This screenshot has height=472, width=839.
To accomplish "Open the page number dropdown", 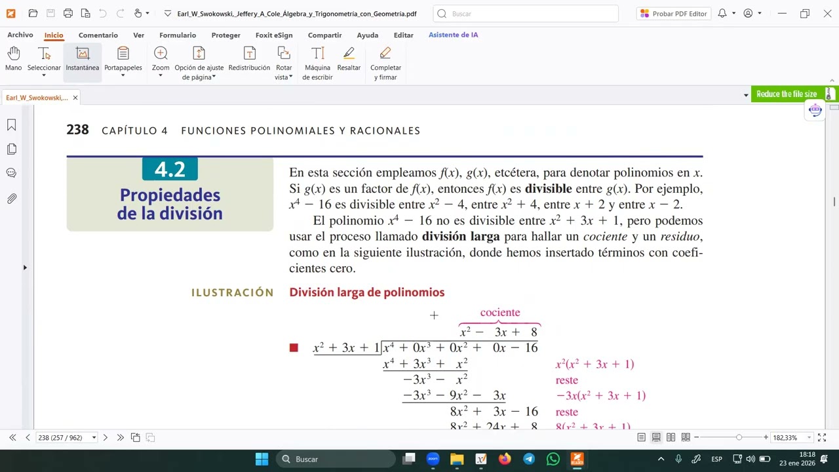I will pos(94,437).
